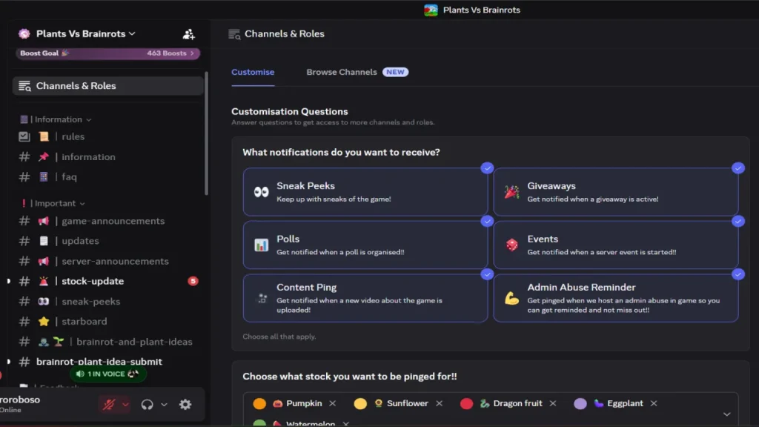Click the pumpkin emoji in stock list
The height and width of the screenshot is (427, 759).
[x=277, y=403]
